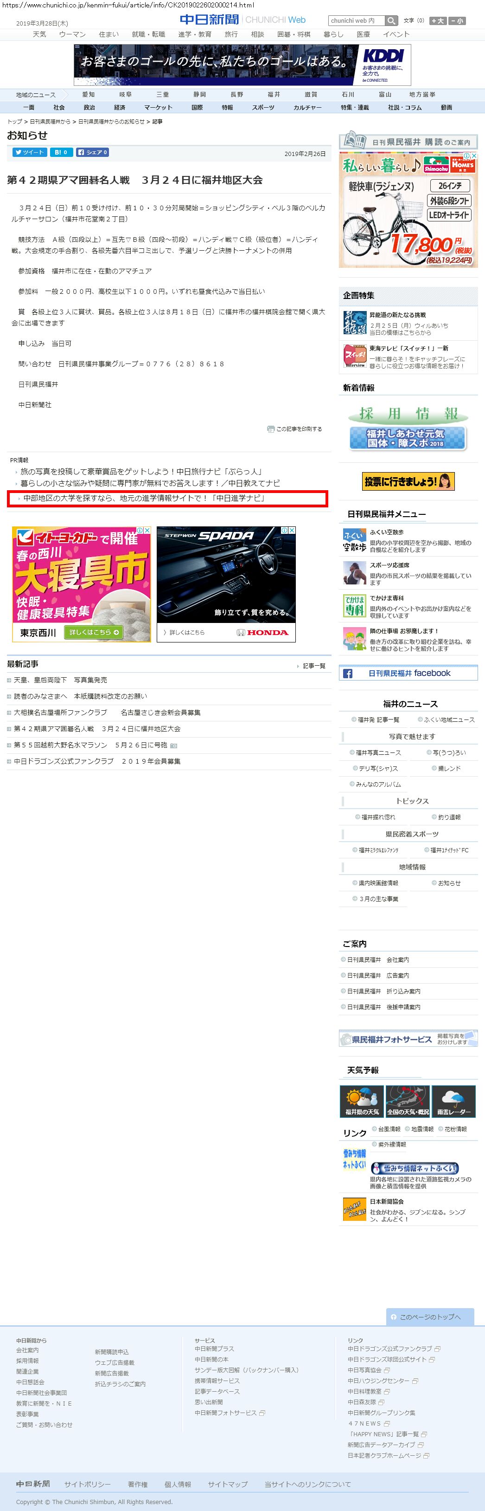Open the 天気 top navigation item
This screenshot has height=1511, width=485.
39,35
